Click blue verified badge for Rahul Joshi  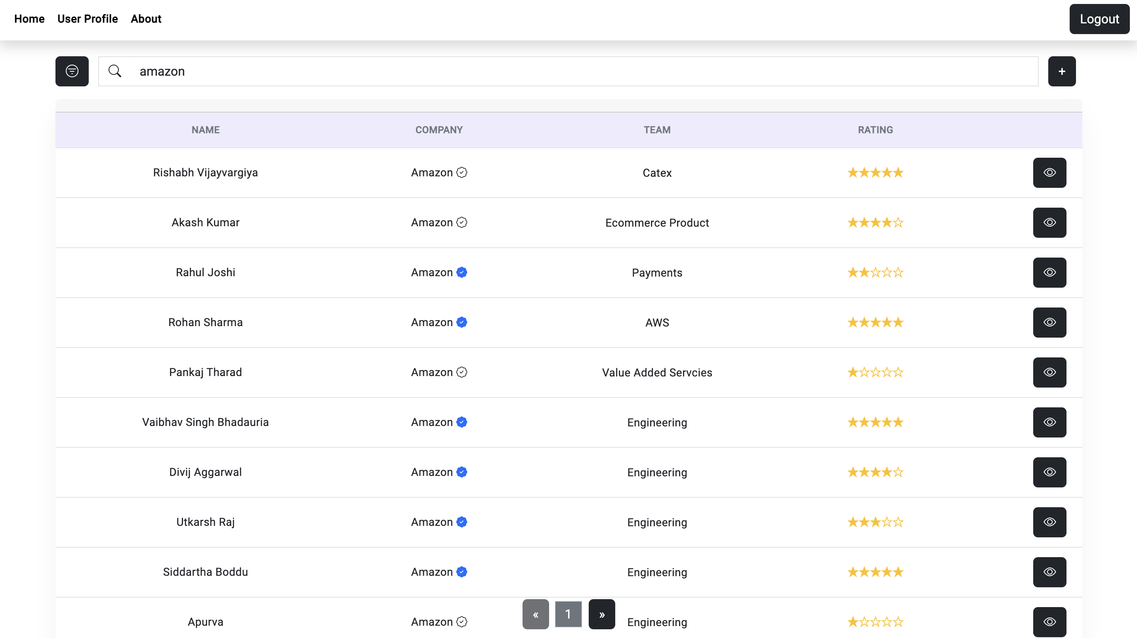pos(462,272)
